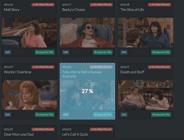This screenshot has width=184, height=140.
Task: Open Edit for The Slice of Life
Action: pyautogui.click(x=124, y=52)
